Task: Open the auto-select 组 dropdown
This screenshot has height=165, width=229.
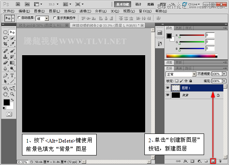Action: [x=42, y=18]
